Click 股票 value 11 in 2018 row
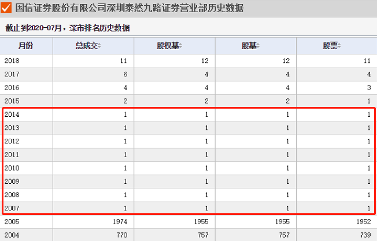This screenshot has width=377, height=241. point(367,61)
